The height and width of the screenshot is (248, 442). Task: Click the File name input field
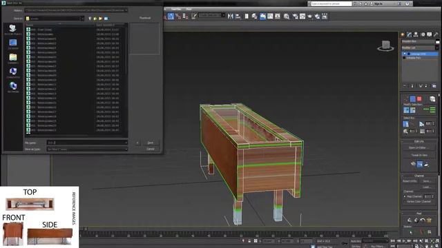(x=87, y=143)
